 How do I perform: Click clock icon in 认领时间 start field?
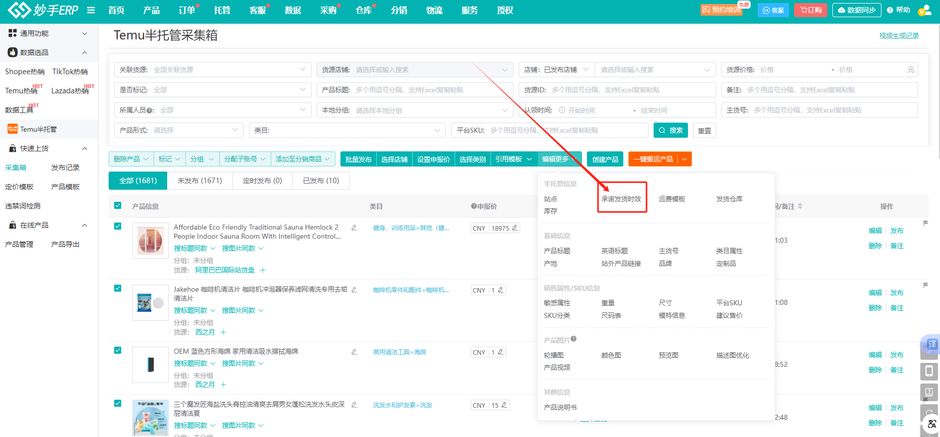[562, 110]
